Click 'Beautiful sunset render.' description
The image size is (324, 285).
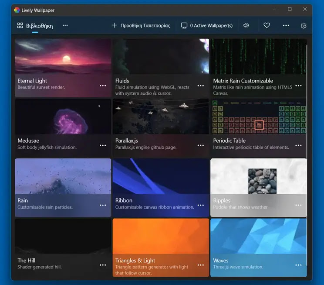41,87
